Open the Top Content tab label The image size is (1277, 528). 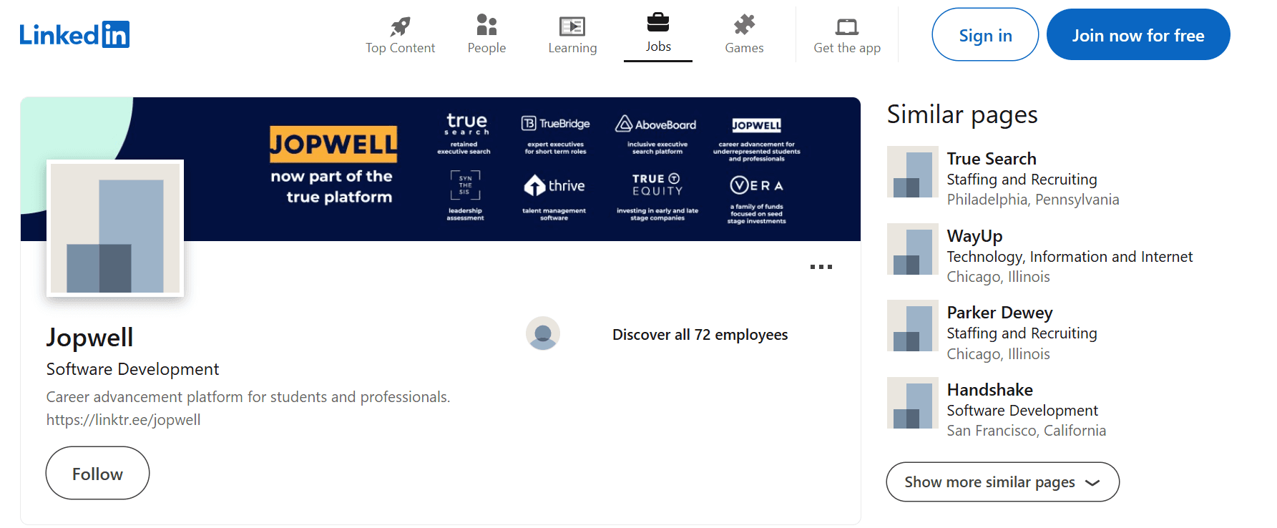(x=401, y=48)
